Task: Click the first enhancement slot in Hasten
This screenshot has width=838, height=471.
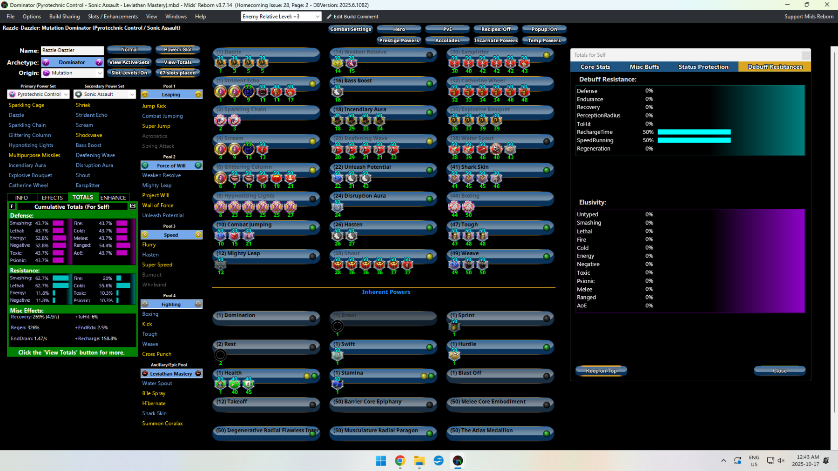Action: point(338,235)
